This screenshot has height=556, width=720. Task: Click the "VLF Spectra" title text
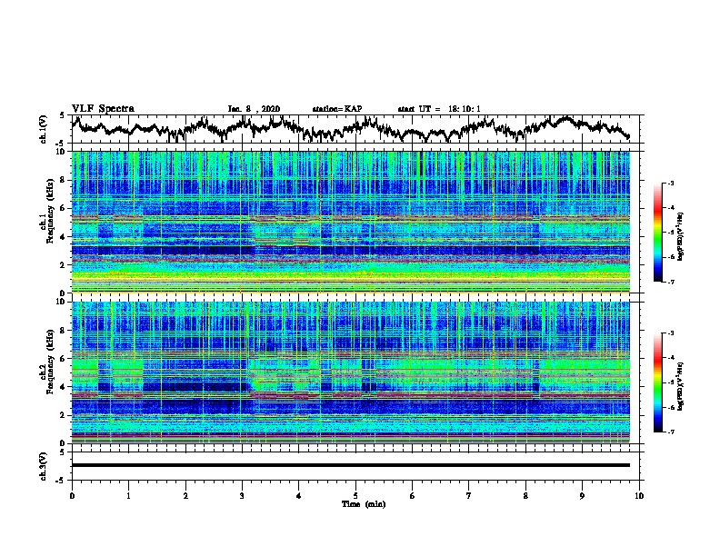click(103, 109)
